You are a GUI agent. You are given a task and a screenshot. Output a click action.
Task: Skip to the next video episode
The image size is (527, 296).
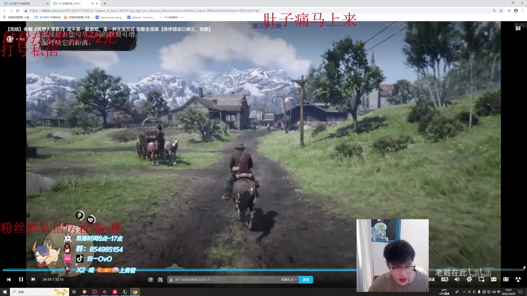[33, 279]
